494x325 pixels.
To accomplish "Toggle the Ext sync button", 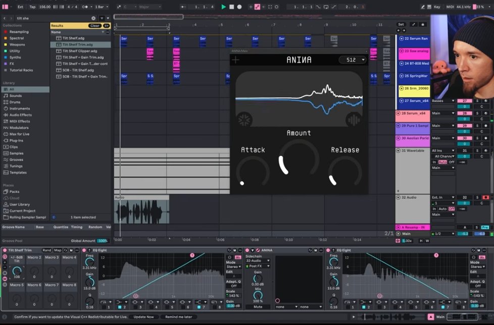I will 20,7.
